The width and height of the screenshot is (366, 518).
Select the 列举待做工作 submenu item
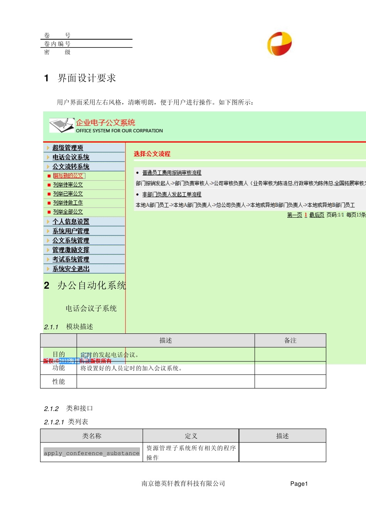[x=68, y=203]
